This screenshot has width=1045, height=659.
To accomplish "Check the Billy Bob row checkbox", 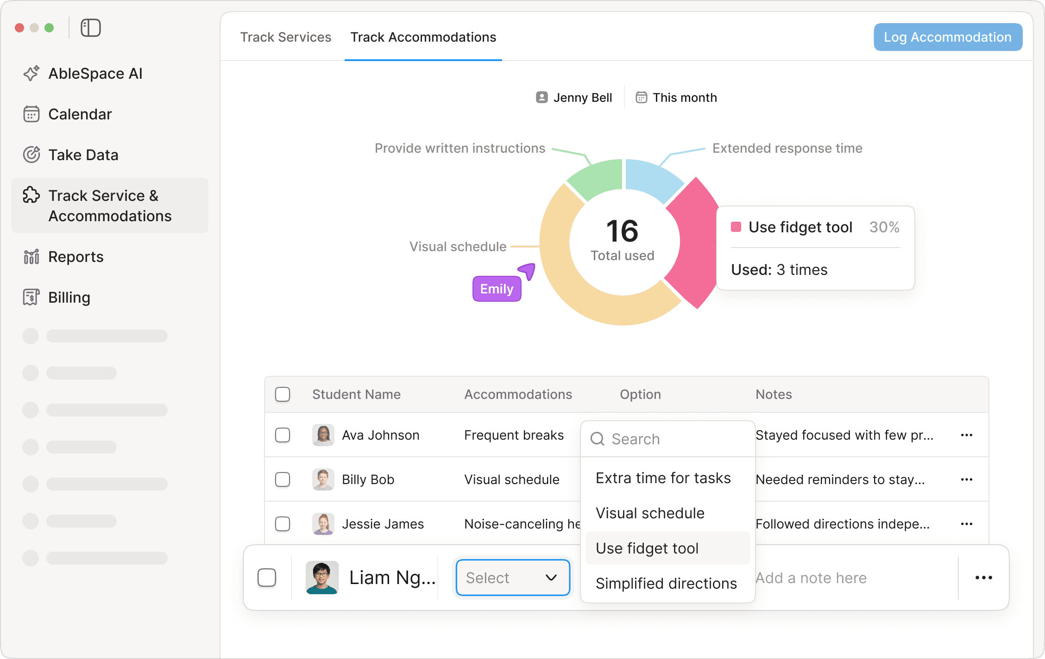I will (x=283, y=479).
